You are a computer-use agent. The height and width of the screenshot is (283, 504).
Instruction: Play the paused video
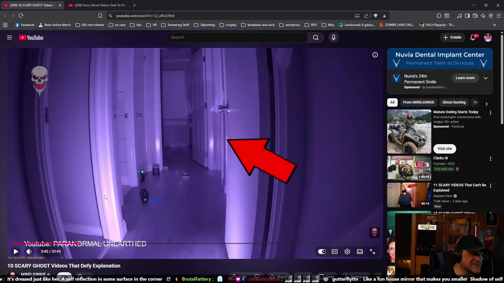16,252
